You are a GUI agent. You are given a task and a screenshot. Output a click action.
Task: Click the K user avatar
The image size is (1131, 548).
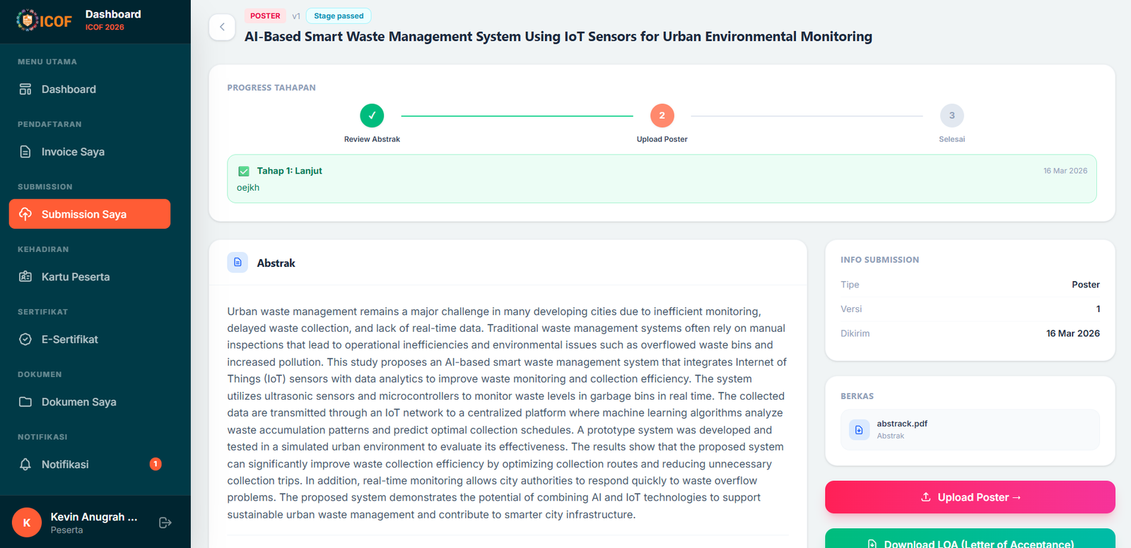pyautogui.click(x=27, y=523)
